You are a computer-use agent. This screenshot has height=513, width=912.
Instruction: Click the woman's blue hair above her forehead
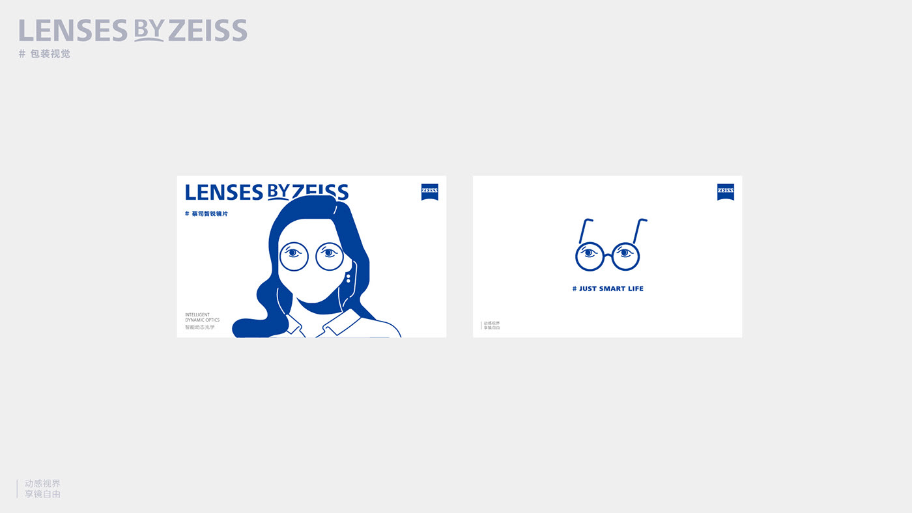(x=313, y=208)
